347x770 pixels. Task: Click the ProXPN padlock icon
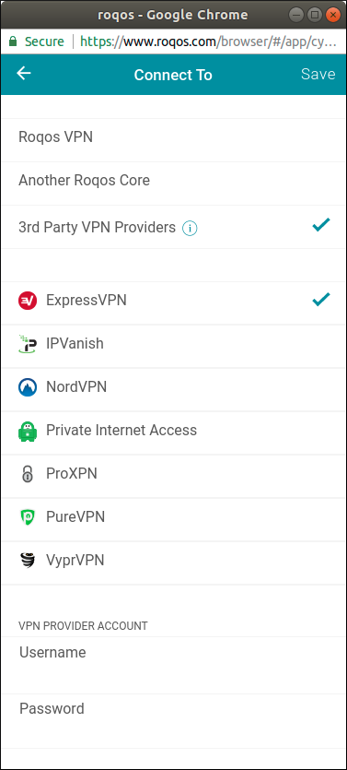pyautogui.click(x=28, y=474)
